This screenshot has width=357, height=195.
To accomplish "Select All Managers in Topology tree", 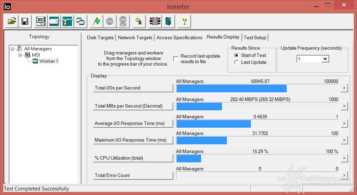I will coord(38,49).
